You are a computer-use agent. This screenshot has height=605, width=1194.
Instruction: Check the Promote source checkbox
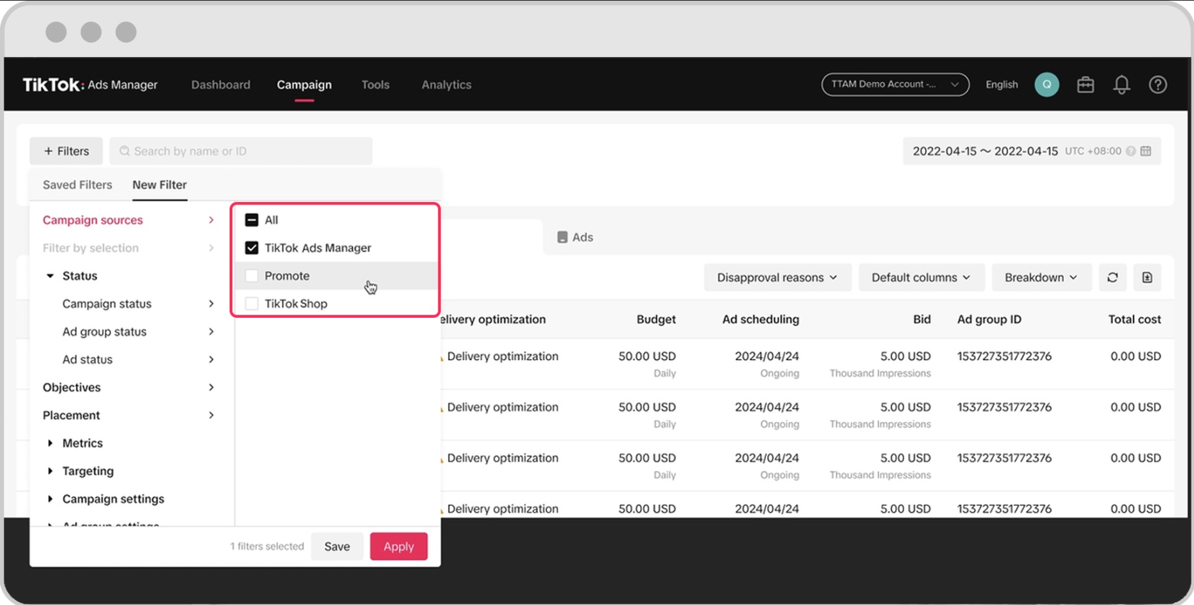tap(251, 276)
